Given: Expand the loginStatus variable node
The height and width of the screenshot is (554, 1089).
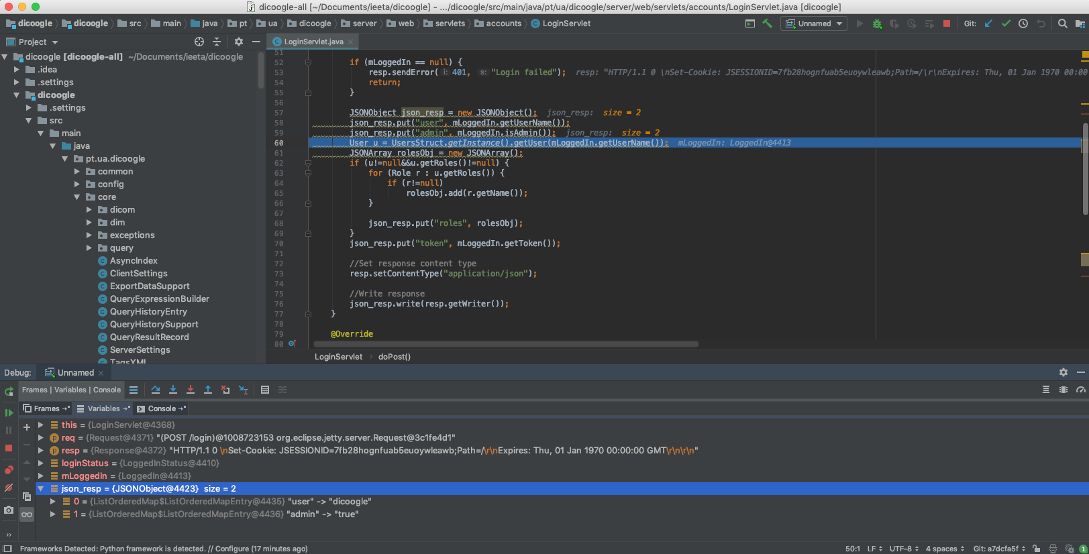Looking at the screenshot, I should pos(41,463).
